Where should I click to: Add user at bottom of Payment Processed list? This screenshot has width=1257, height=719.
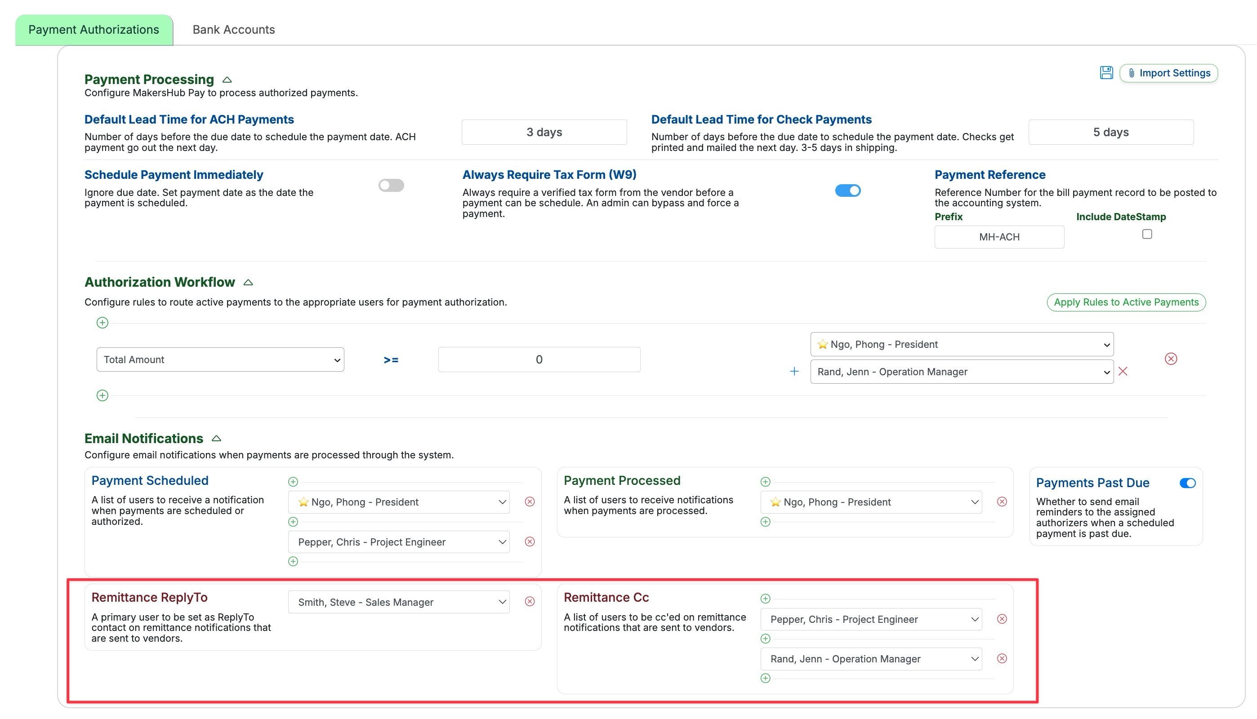pyautogui.click(x=765, y=522)
